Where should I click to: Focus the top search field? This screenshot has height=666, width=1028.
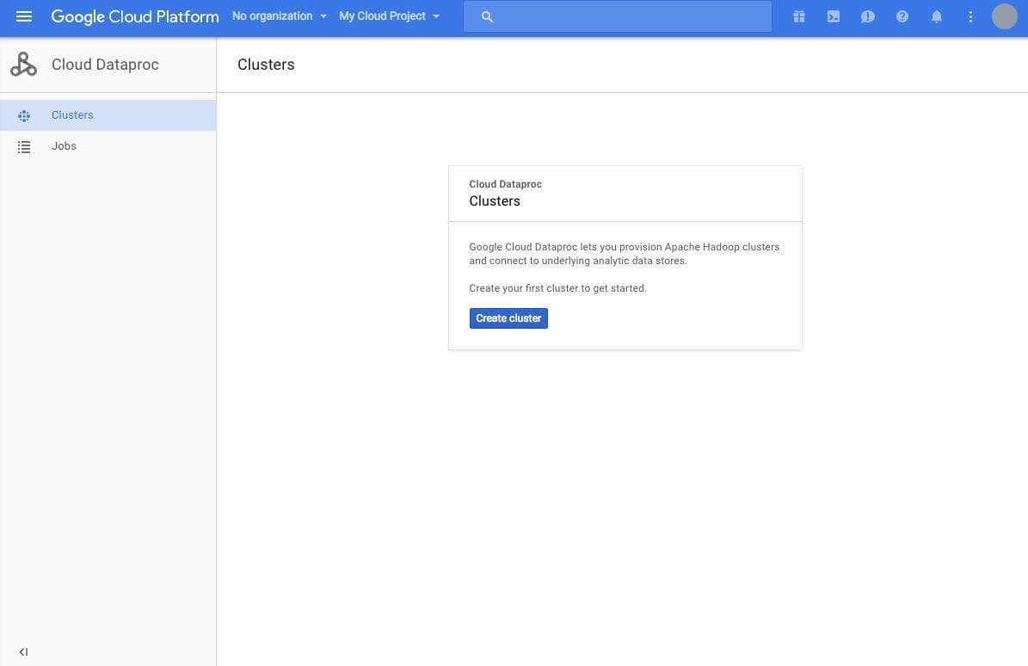coord(617,16)
